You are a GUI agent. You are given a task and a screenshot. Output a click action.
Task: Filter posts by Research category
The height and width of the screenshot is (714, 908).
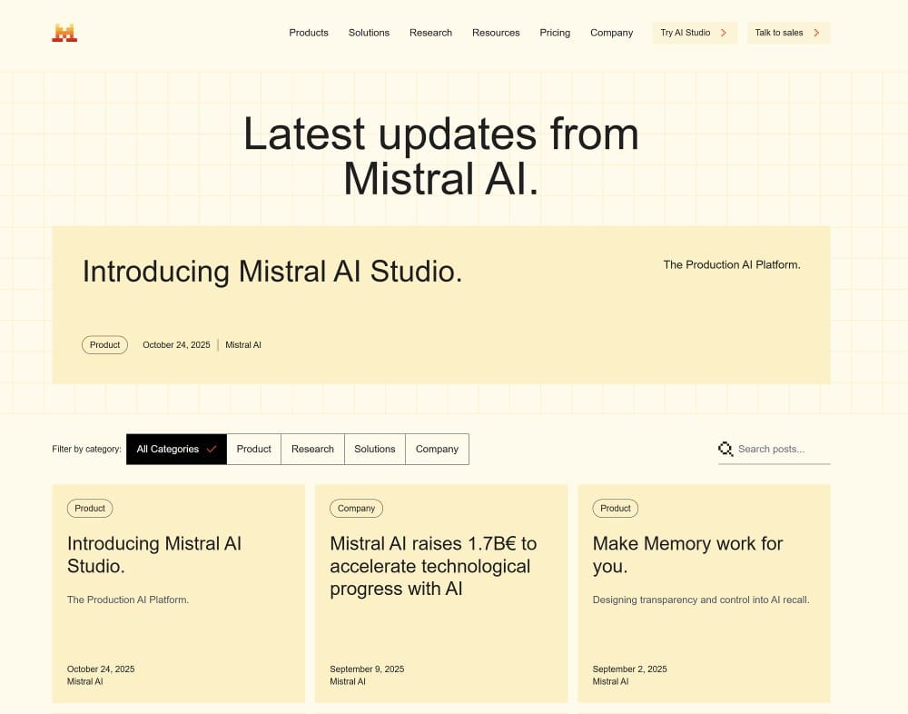coord(312,449)
